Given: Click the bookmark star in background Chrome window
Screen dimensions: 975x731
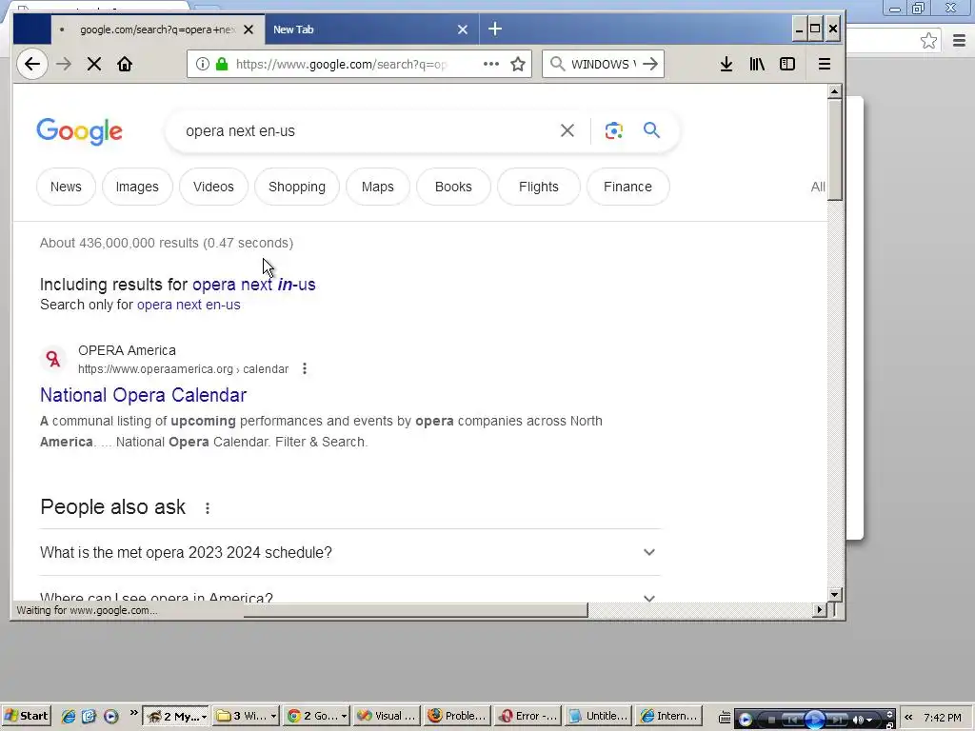Looking at the screenshot, I should pos(928,41).
